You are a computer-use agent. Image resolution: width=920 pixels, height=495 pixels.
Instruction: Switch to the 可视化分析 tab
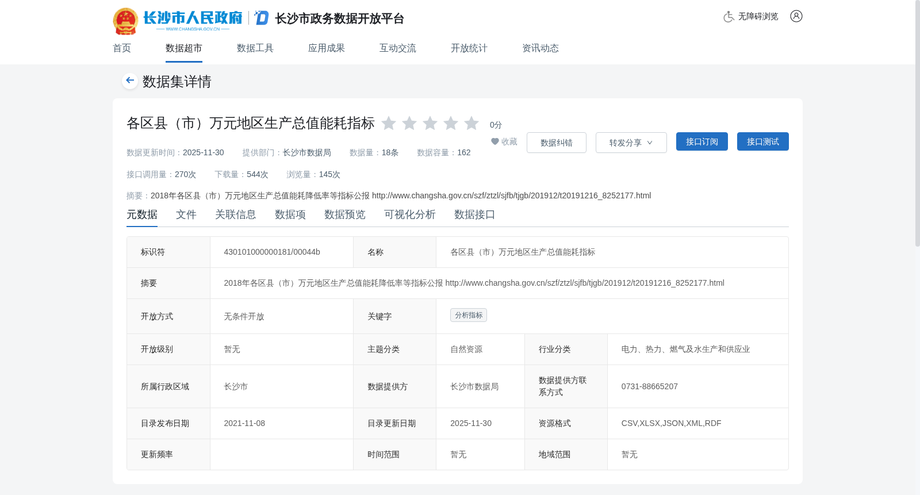pos(410,214)
